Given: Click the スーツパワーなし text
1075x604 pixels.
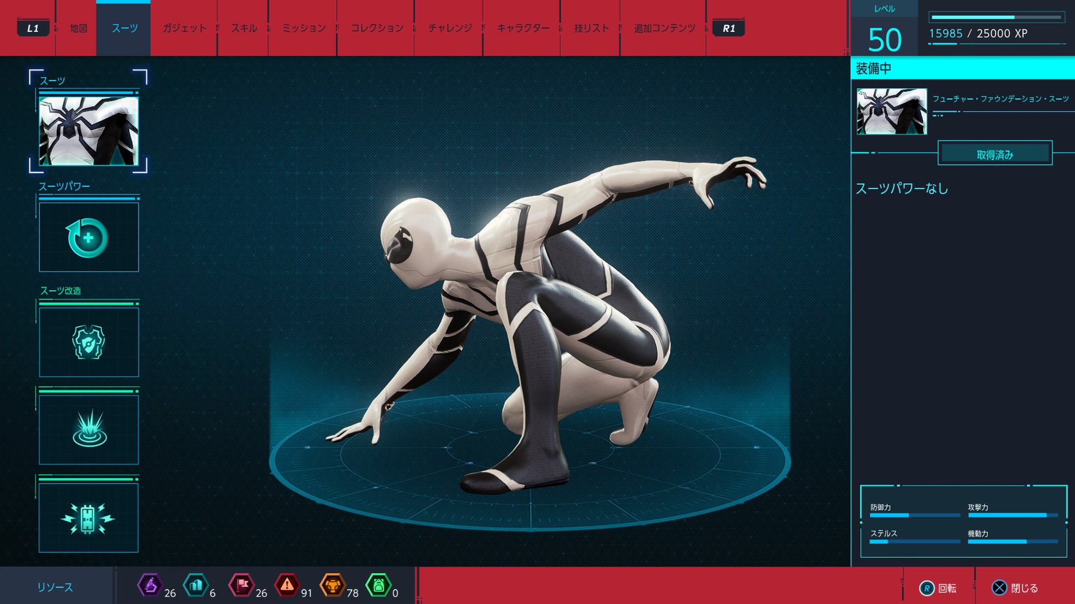Looking at the screenshot, I should [902, 188].
